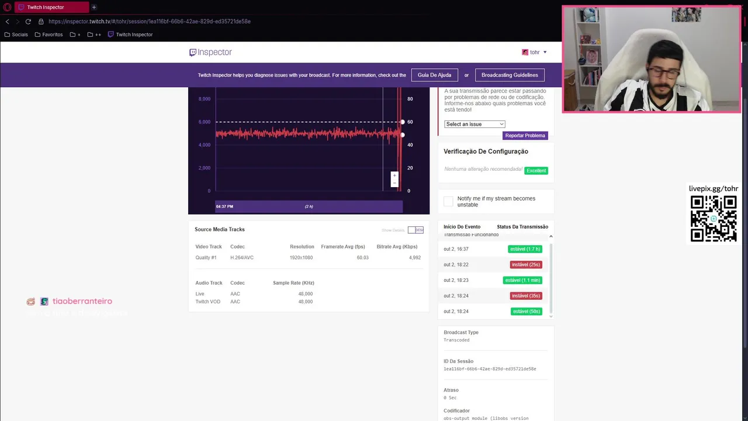Viewport: 748px width, 421px height.
Task: Click the events list scroll up arrow
Action: click(x=550, y=236)
